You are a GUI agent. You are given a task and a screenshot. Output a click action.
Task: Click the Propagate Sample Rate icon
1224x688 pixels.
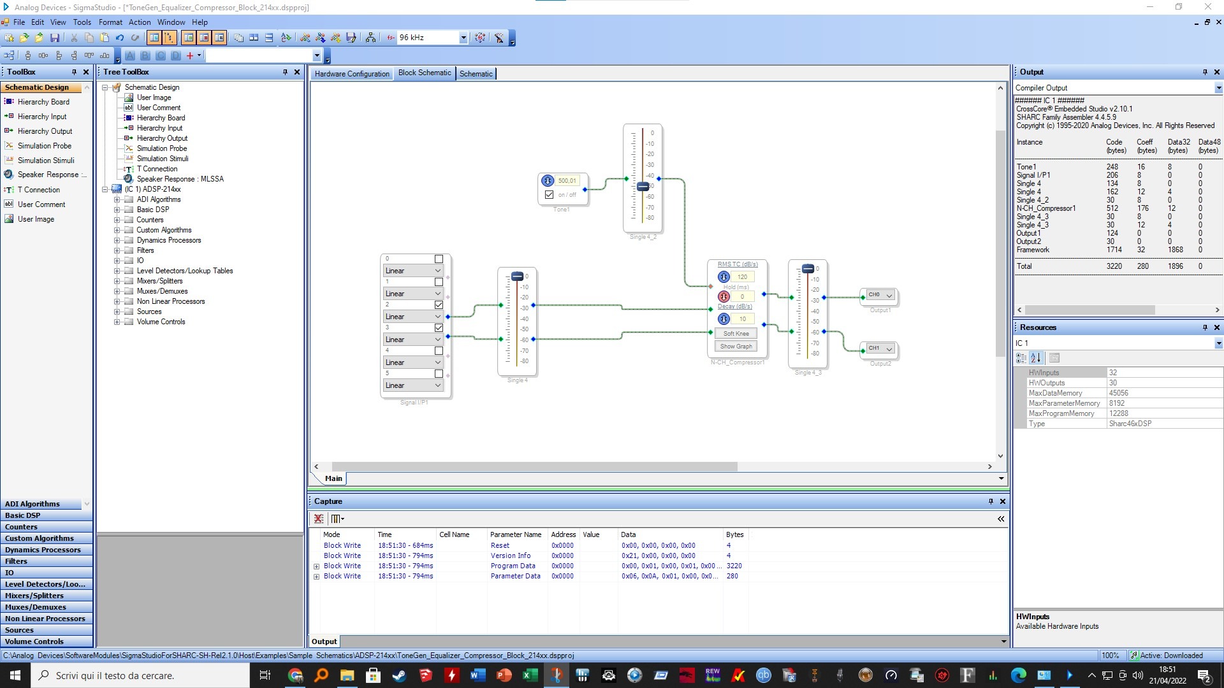pos(480,38)
